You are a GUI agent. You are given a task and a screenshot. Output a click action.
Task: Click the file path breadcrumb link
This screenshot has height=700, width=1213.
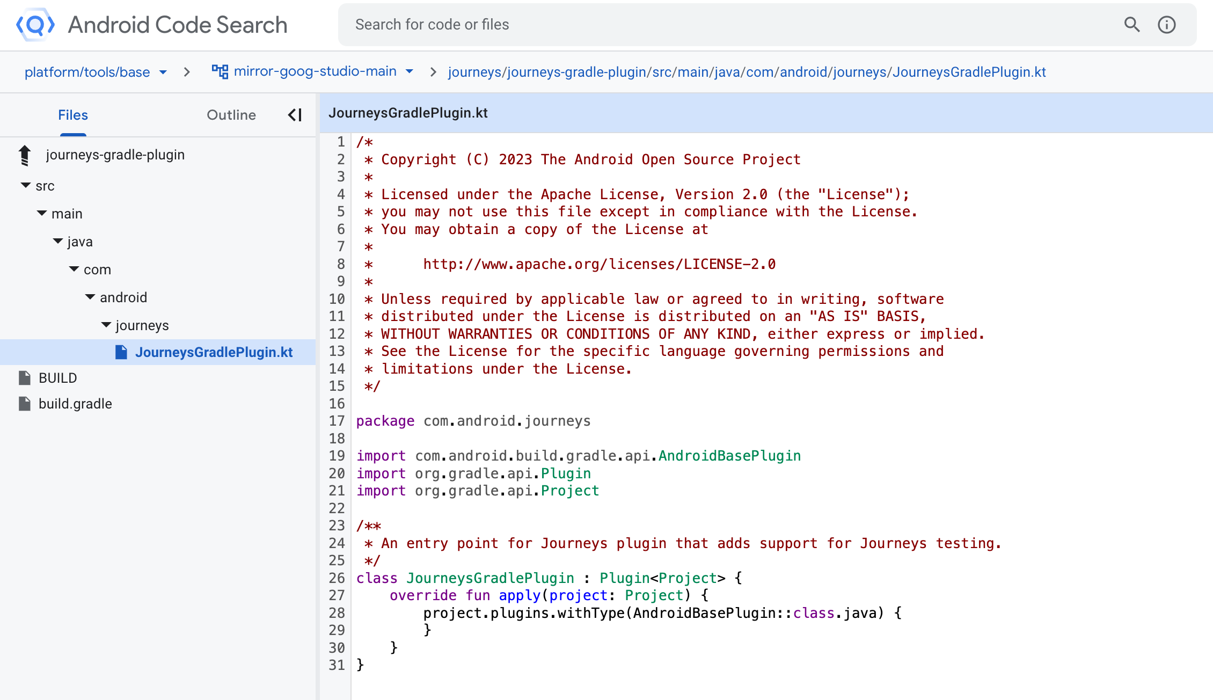pyautogui.click(x=747, y=72)
